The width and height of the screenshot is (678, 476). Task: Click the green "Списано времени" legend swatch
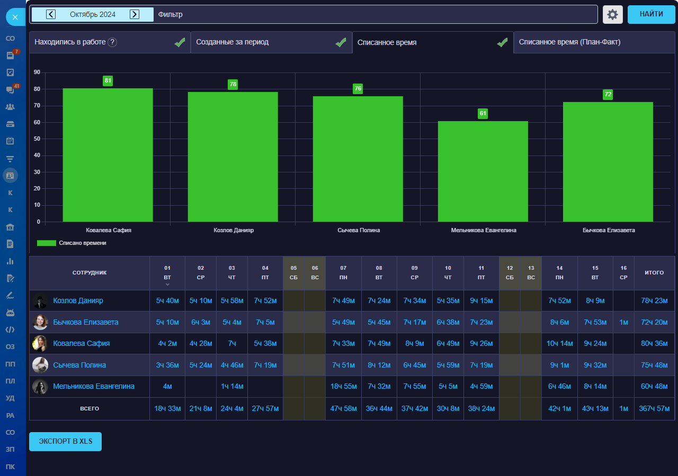(x=47, y=243)
